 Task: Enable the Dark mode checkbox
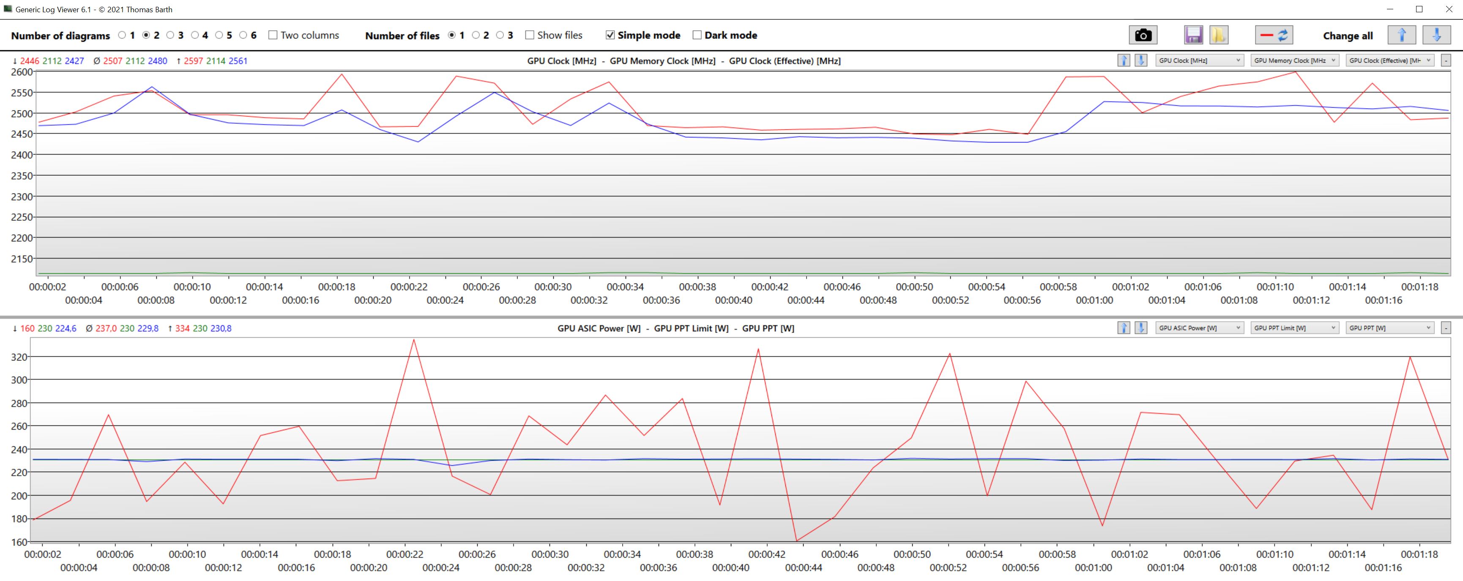pos(697,35)
